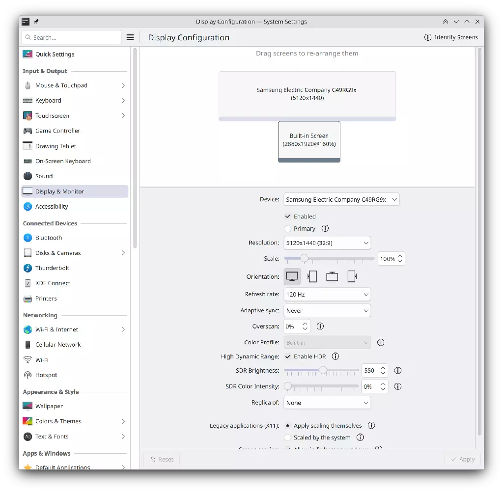The width and height of the screenshot is (503, 492).
Task: Select Scaled by the system option
Action: tap(288, 437)
